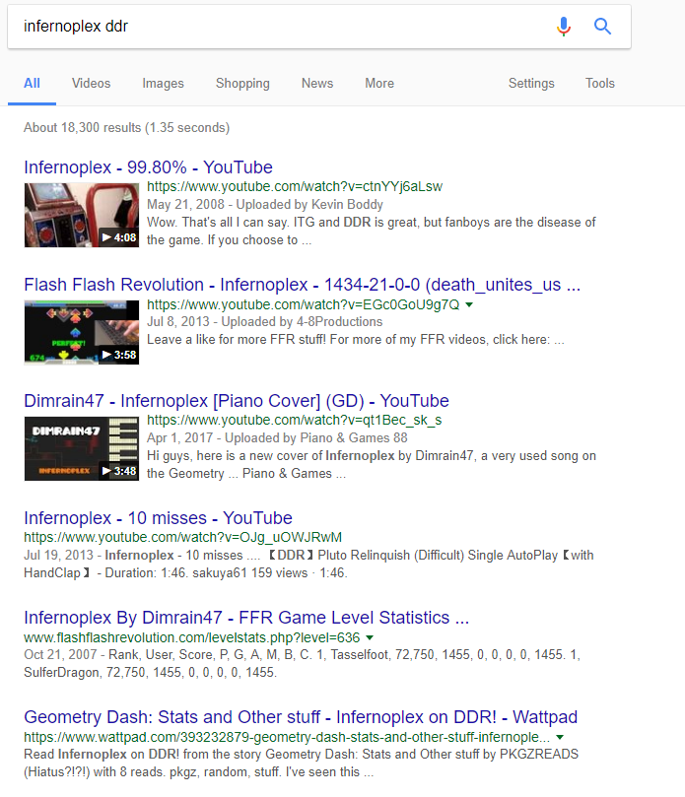Open the Settings menu

(531, 84)
